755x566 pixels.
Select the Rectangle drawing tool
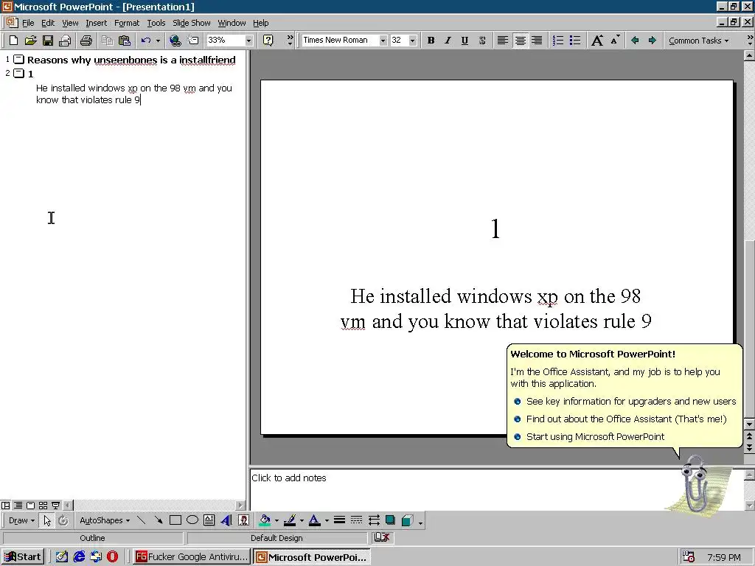coord(175,520)
